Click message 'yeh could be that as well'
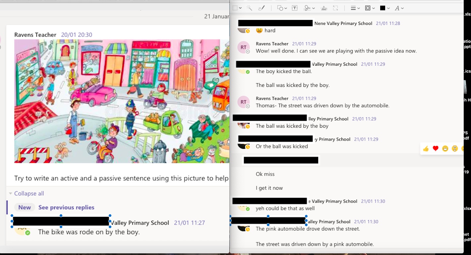Viewport: 471px width, 255px height. click(x=285, y=209)
